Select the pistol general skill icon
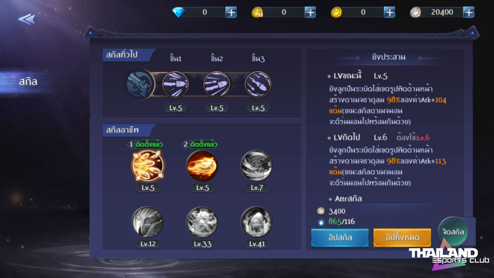Image resolution: width=494 pixels, height=278 pixels. pos(140,85)
